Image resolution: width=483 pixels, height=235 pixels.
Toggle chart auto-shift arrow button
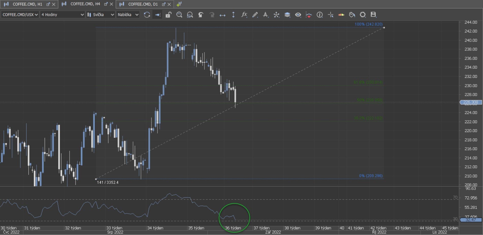[x=158, y=15]
